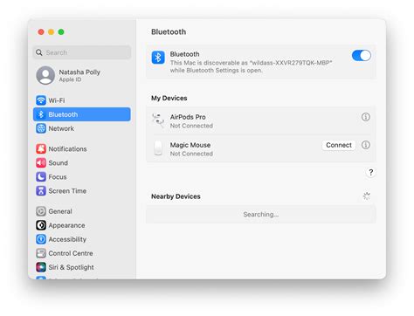Click the Accessibility icon
This screenshot has height=316, width=414.
coord(41,239)
